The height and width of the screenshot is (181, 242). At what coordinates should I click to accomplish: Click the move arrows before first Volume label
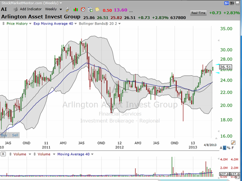click(10, 154)
